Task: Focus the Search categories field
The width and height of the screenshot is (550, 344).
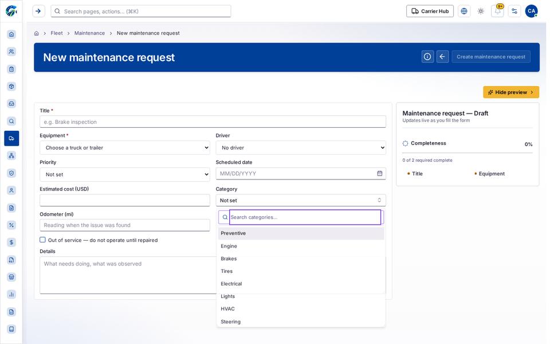Action: (x=305, y=217)
